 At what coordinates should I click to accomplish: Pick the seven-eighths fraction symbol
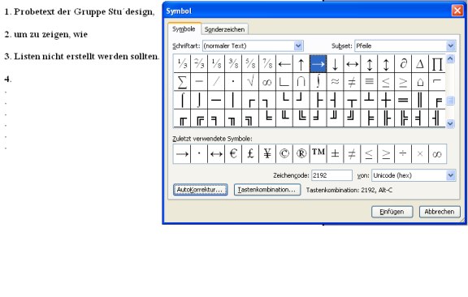[267, 64]
